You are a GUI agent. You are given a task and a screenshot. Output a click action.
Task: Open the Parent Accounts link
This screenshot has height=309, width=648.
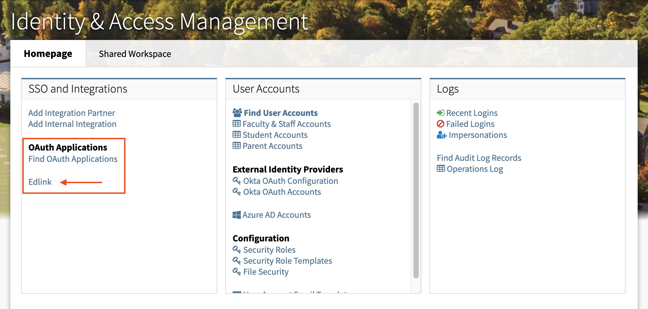[272, 146]
